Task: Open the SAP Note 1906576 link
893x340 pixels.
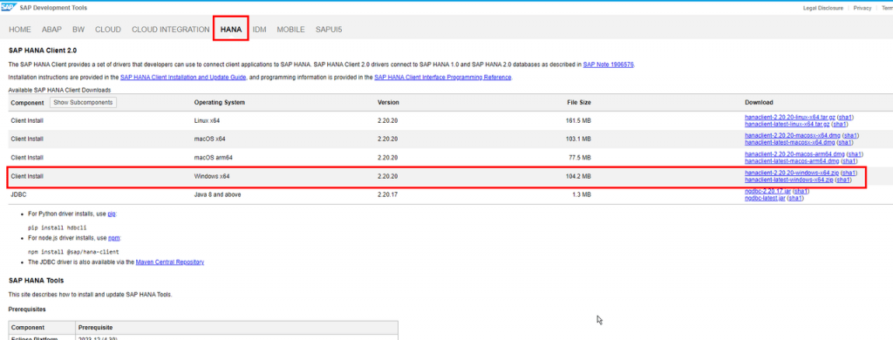Action: (608, 65)
